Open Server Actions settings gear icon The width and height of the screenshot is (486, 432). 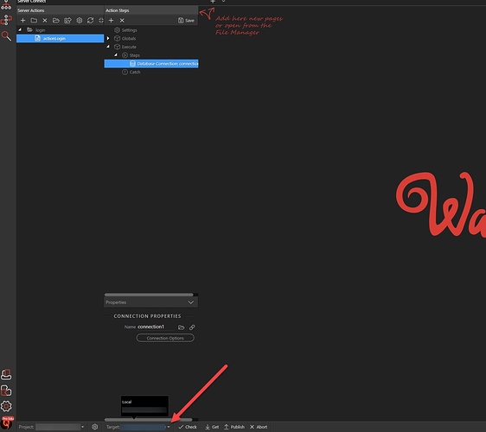coord(80,21)
